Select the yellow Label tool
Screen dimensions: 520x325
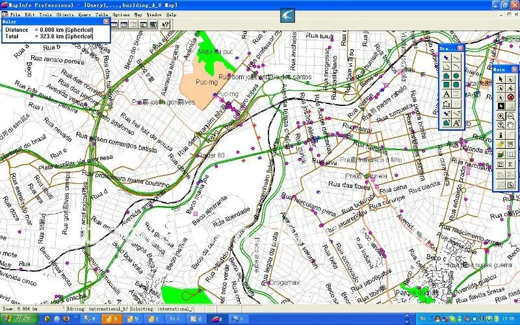pyautogui.click(x=500, y=144)
